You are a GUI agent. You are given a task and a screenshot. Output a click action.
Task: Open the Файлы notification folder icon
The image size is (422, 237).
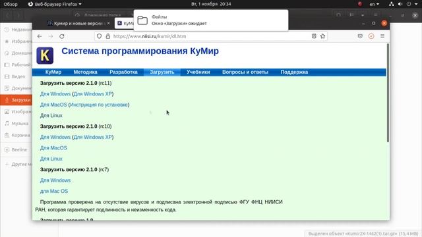point(142,20)
